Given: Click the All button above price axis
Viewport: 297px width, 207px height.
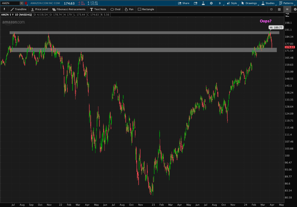Looking at the screenshot, I should click(287, 9).
